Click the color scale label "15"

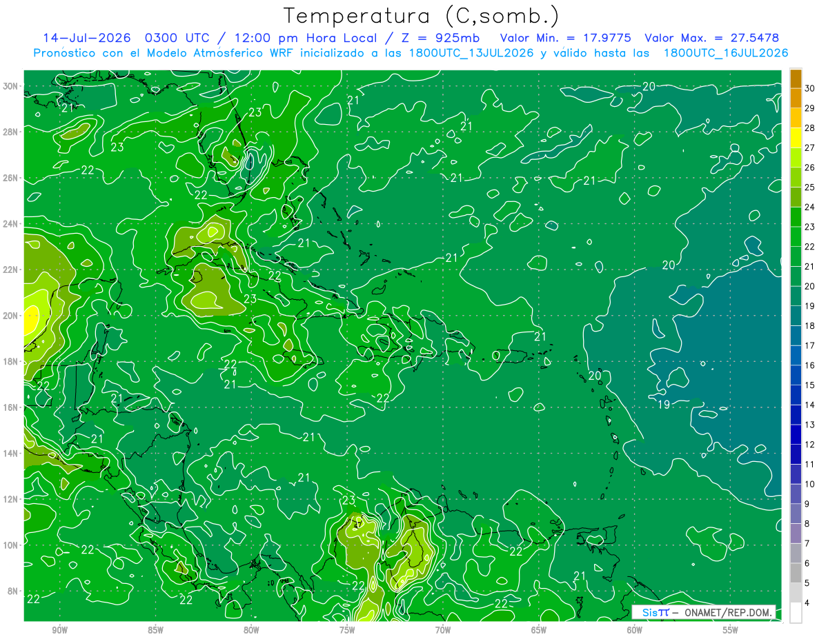point(810,385)
